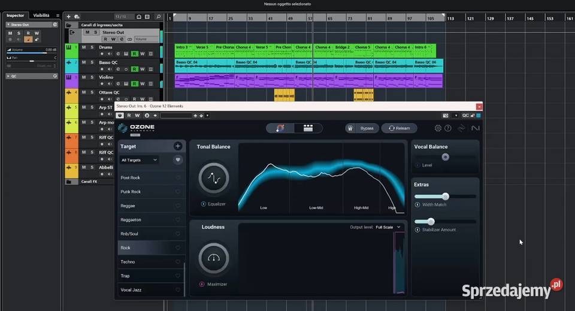Open plugin preset dropdown arrow
Image resolution: width=575 pixels, height=311 pixels.
tap(207, 116)
